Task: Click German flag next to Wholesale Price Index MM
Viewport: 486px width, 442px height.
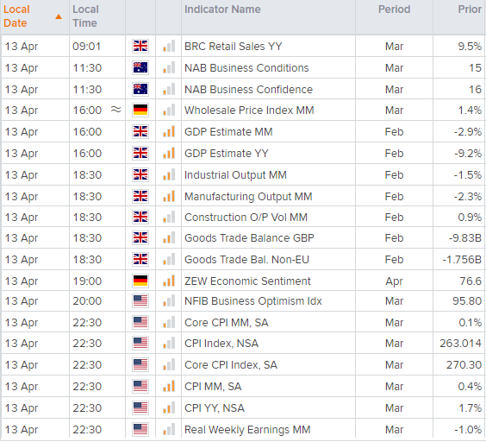Action: (140, 110)
